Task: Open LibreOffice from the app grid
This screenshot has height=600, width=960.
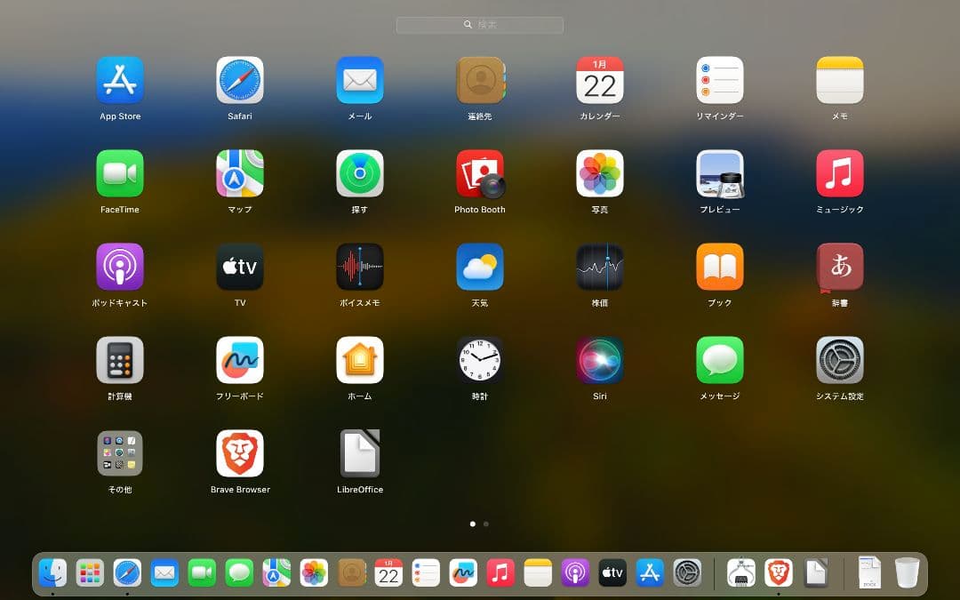Action: [360, 454]
